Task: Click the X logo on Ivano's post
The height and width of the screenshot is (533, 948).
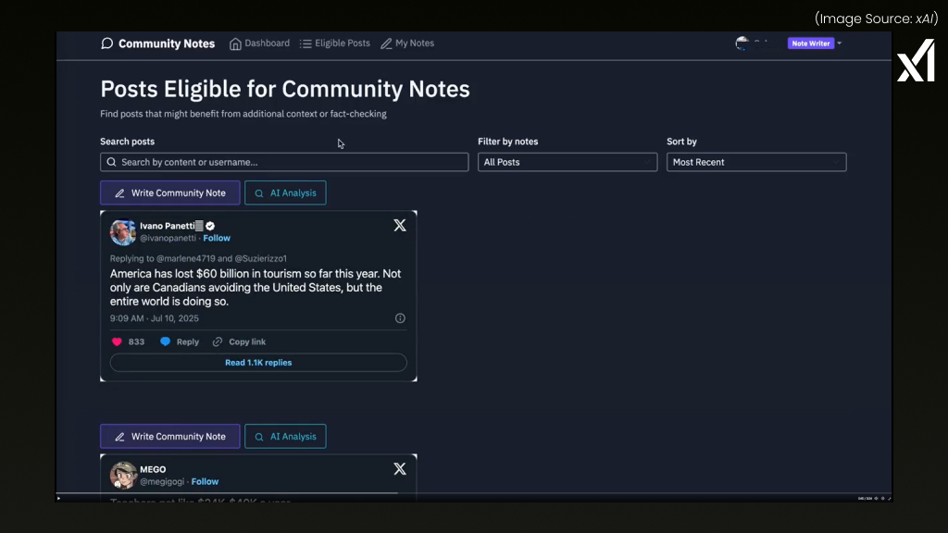Action: point(400,226)
